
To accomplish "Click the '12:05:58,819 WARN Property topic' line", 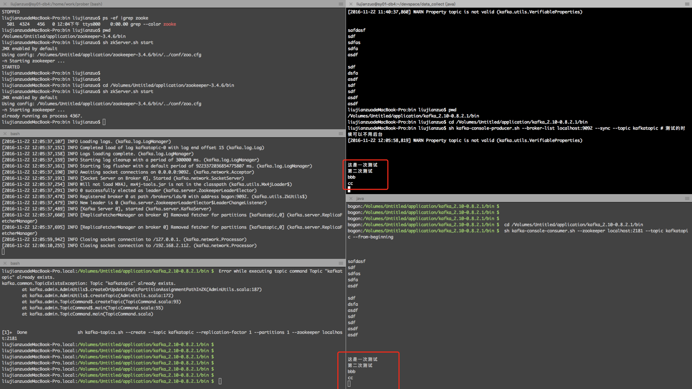I will [465, 140].
